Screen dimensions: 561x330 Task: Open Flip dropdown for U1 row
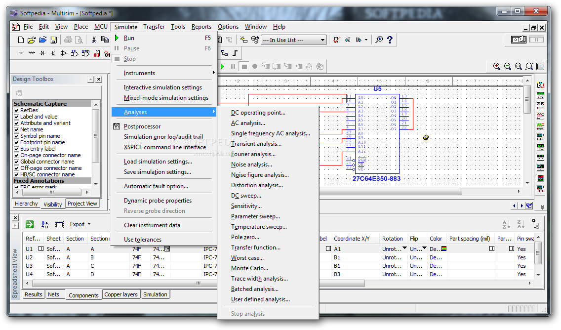click(x=424, y=248)
